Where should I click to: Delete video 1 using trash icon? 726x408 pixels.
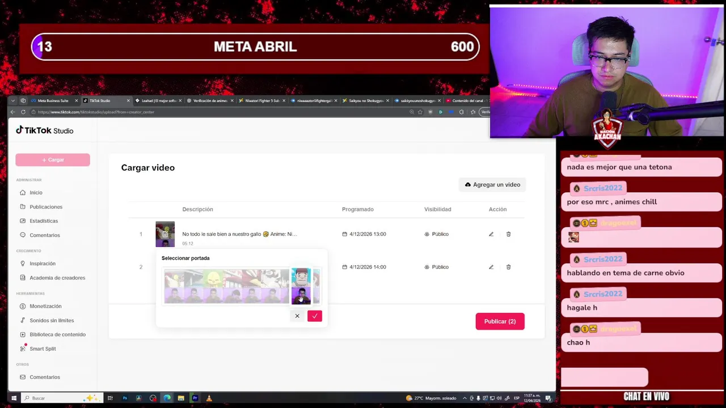(x=508, y=234)
